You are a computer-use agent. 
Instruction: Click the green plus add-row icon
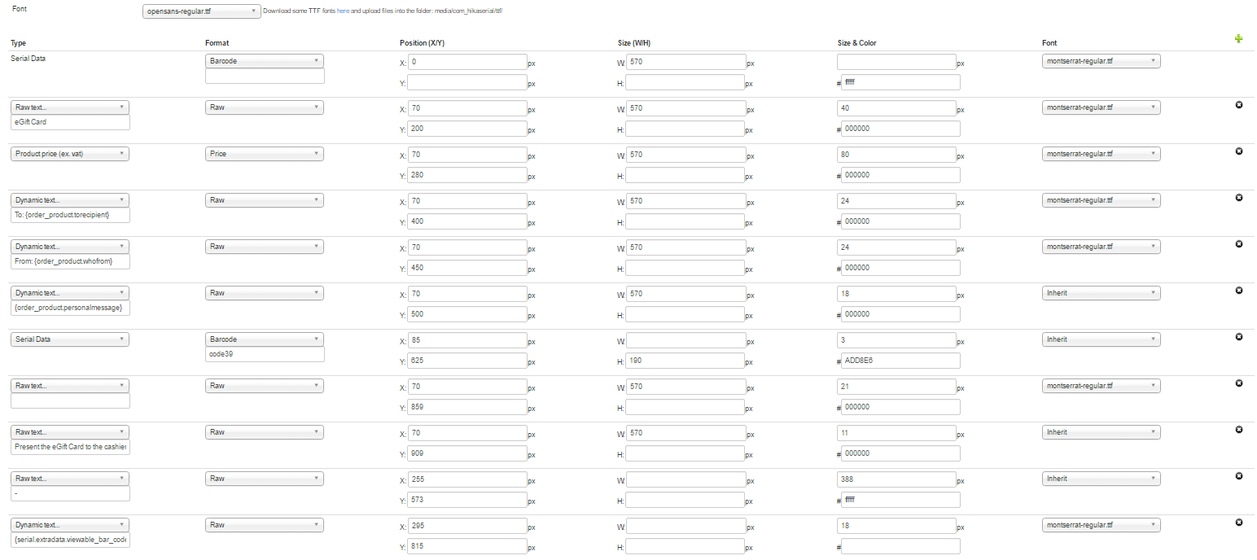pos(1238,38)
